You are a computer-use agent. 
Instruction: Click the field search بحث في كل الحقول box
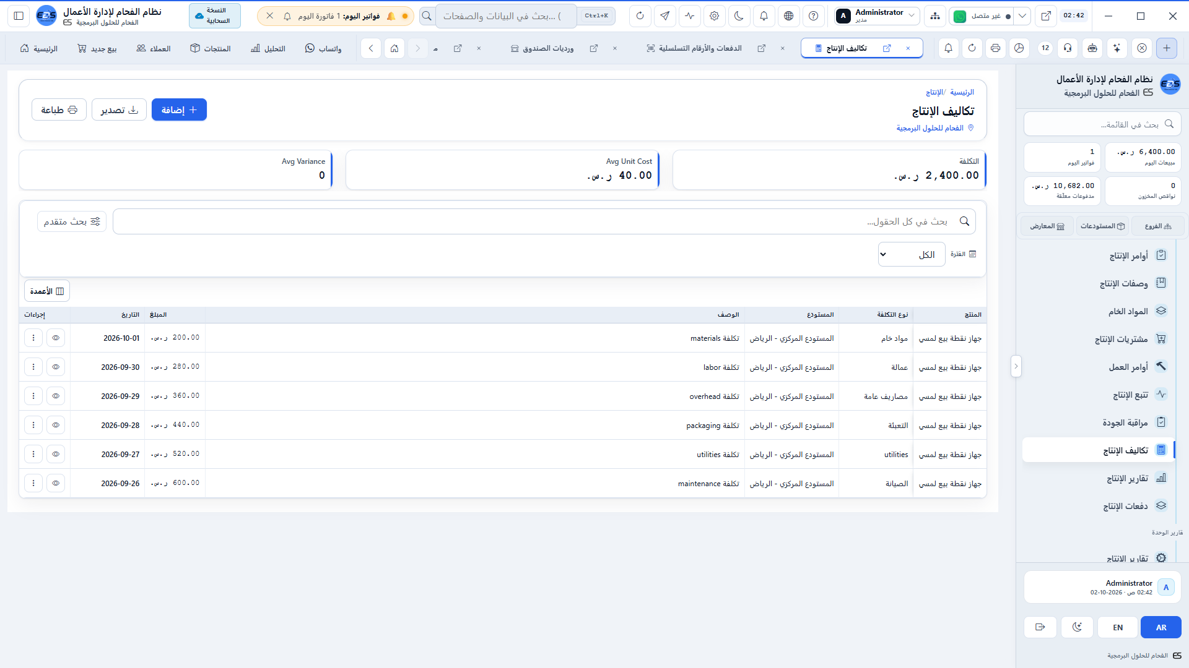coord(544,221)
